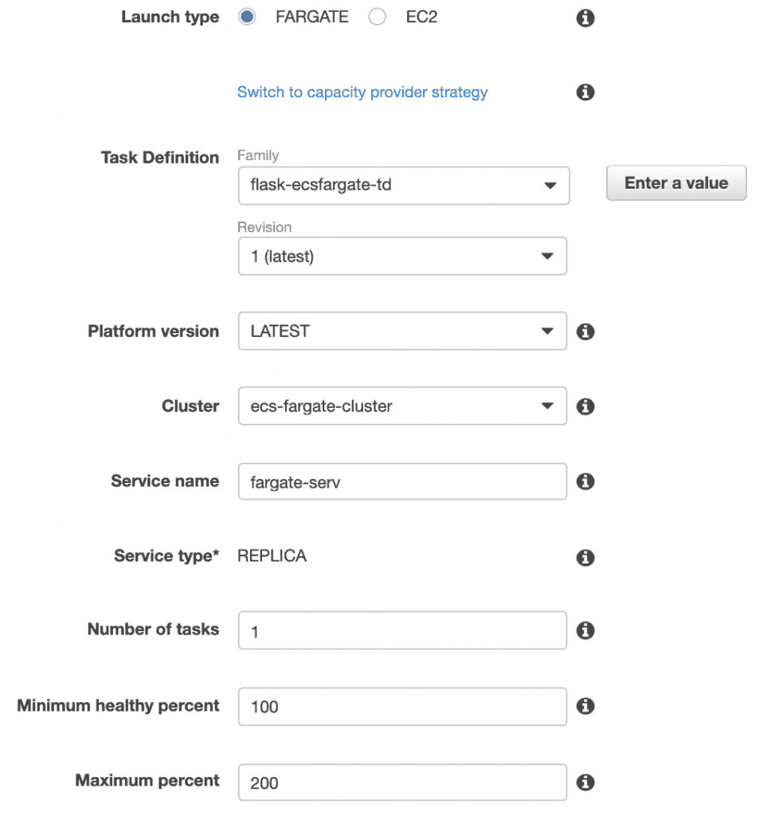Click Switch to capacity provider strategy

(x=362, y=92)
